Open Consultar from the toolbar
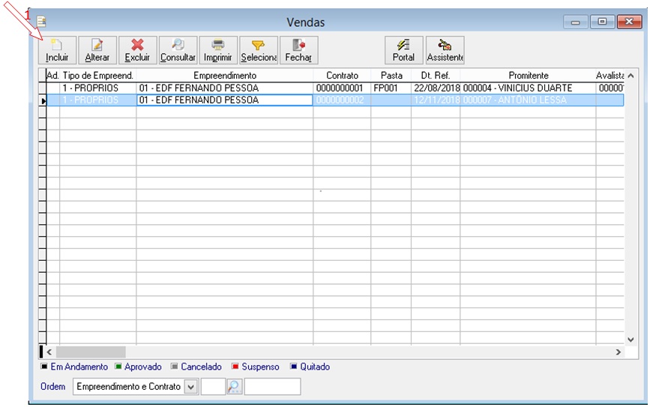The width and height of the screenshot is (650, 407). [x=178, y=50]
